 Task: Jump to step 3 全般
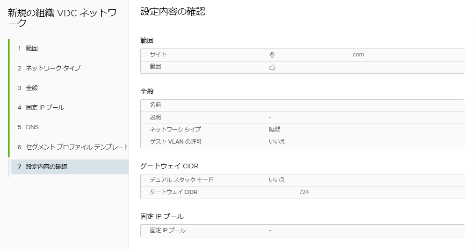[x=32, y=88]
